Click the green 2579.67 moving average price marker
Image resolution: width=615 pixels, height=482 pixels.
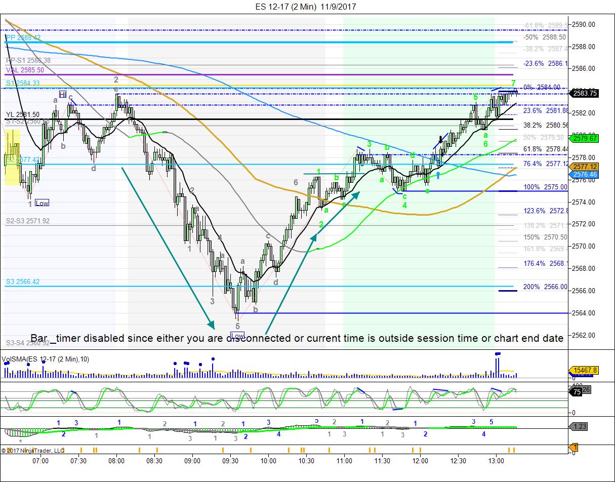point(584,138)
